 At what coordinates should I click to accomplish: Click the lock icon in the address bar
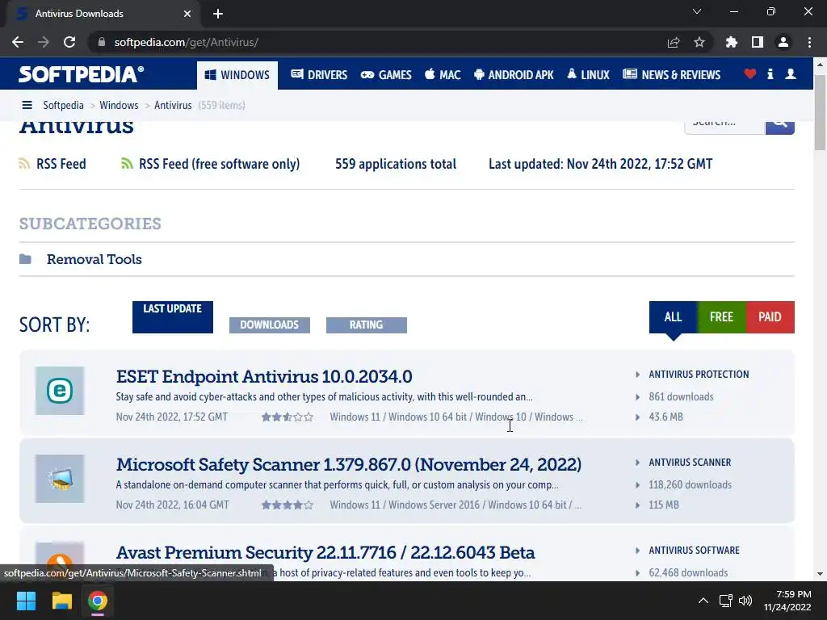pyautogui.click(x=102, y=42)
